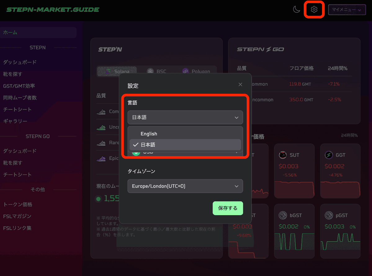Open the bGST price card chart

(x=294, y=242)
